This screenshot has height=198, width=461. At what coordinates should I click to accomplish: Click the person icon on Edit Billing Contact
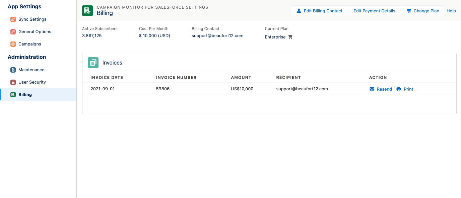(x=299, y=11)
